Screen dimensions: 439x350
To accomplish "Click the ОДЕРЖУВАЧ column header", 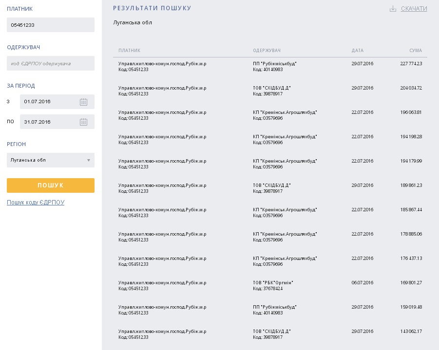I will pyautogui.click(x=267, y=51).
